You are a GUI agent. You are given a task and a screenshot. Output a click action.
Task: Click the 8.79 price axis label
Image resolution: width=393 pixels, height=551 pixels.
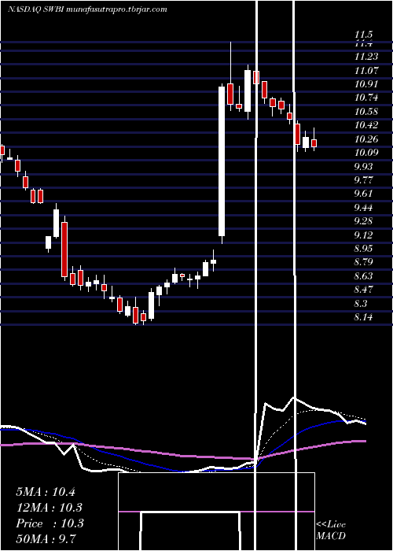[x=363, y=262]
